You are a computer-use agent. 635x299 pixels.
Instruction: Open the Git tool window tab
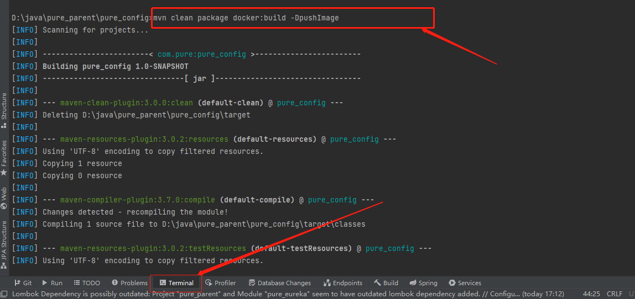(23, 283)
